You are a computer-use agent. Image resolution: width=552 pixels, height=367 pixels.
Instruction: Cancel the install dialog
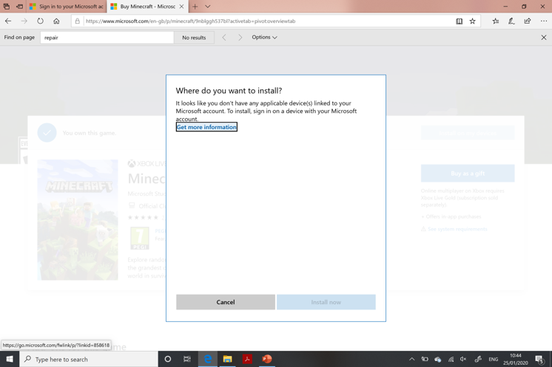[x=225, y=302]
